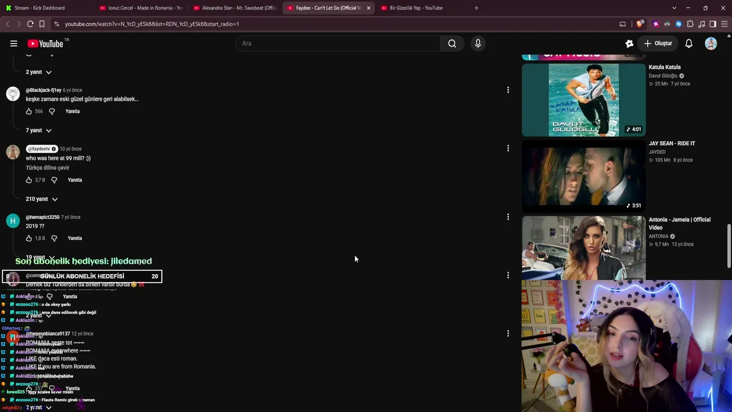Click the page vertical scrollbar thumb
The height and width of the screenshot is (412, 732).
[729, 245]
